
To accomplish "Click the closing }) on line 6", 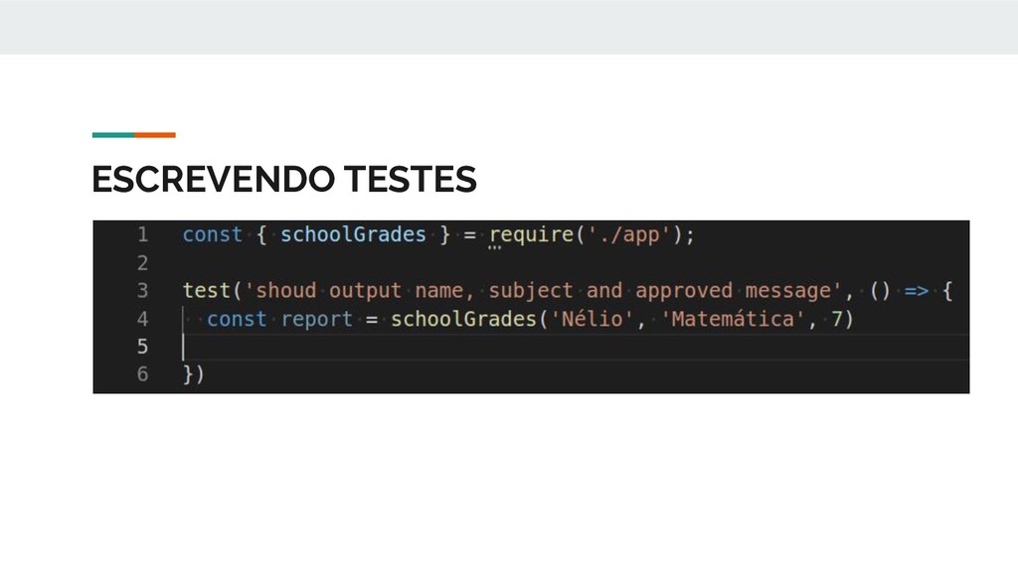I will (194, 374).
